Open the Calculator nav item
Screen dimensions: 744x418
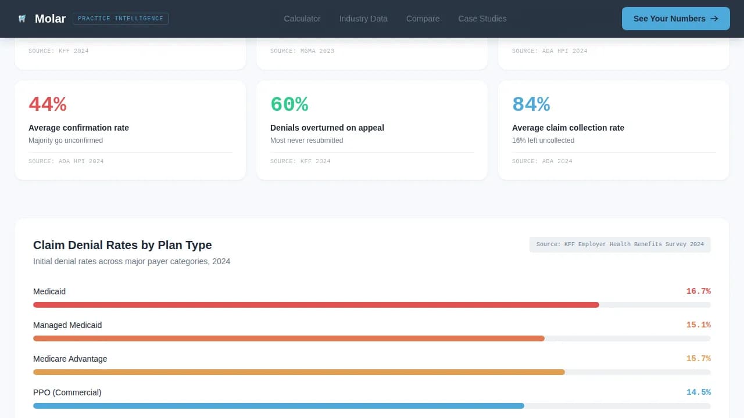pos(302,19)
